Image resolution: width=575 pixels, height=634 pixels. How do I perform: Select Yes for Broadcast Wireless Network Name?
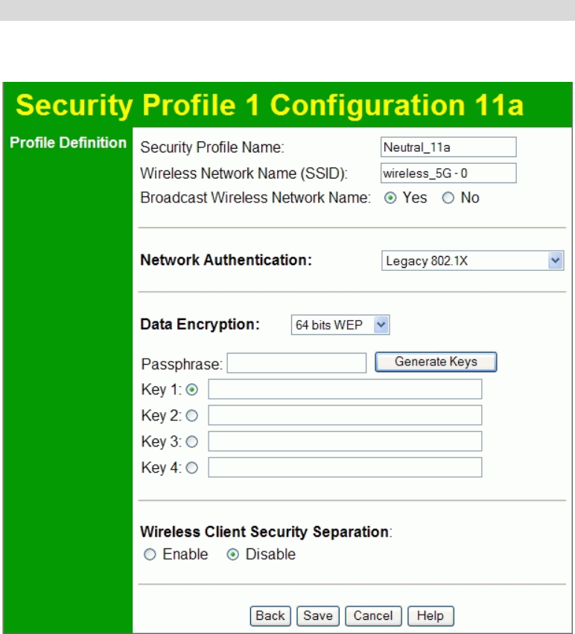click(390, 199)
